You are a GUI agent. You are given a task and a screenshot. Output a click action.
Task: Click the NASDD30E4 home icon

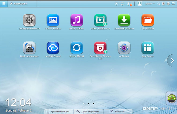11,4
